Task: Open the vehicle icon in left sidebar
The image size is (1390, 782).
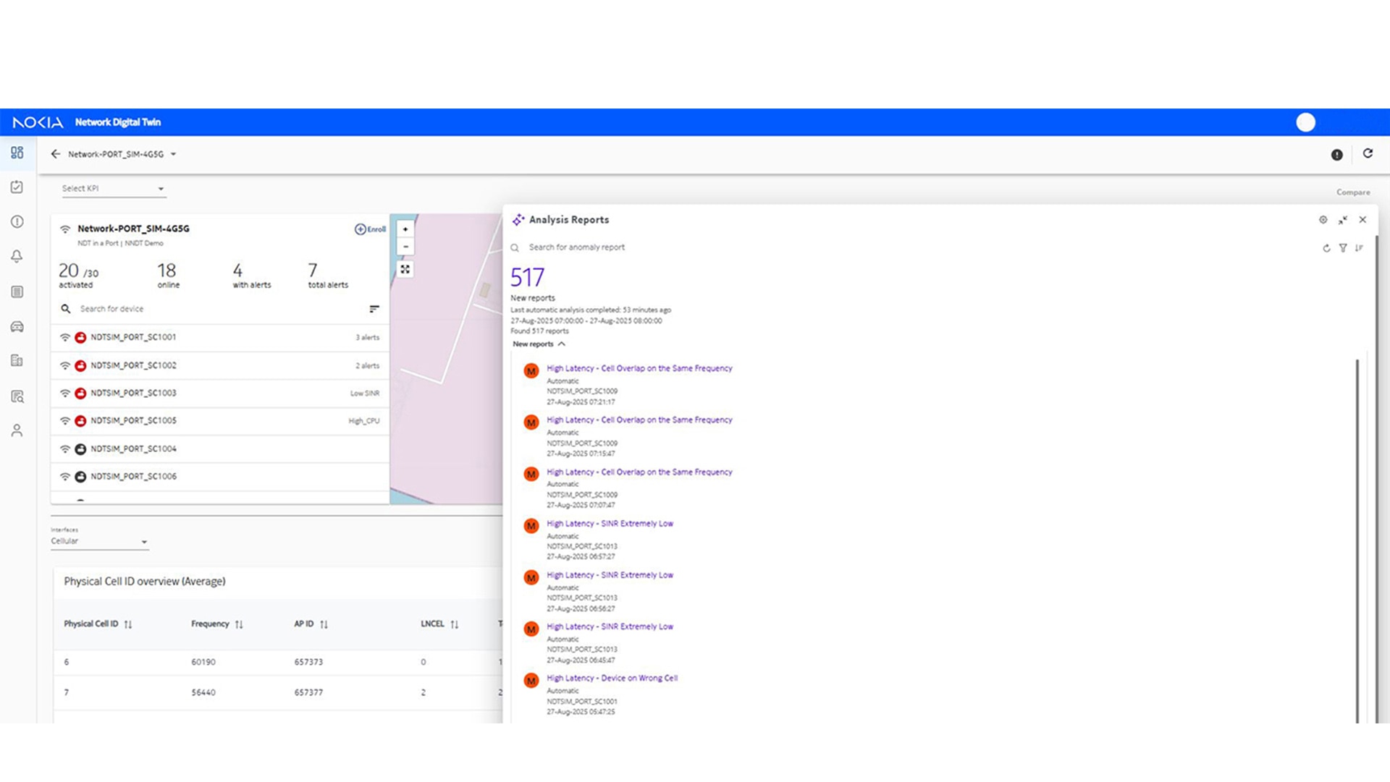Action: point(17,327)
